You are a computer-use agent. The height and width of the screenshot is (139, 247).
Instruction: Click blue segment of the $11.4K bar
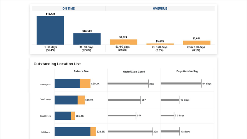(x=63, y=116)
